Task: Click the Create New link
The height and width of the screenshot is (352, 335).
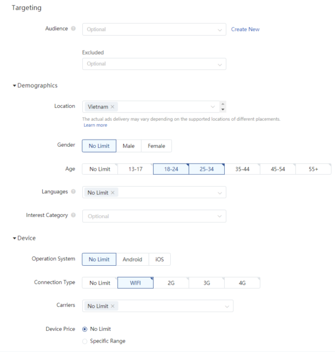Action: 245,29
